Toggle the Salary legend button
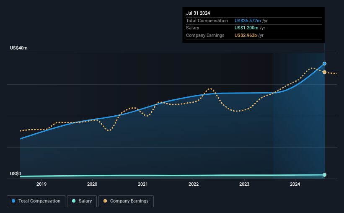344x213 pixels. [82, 201]
